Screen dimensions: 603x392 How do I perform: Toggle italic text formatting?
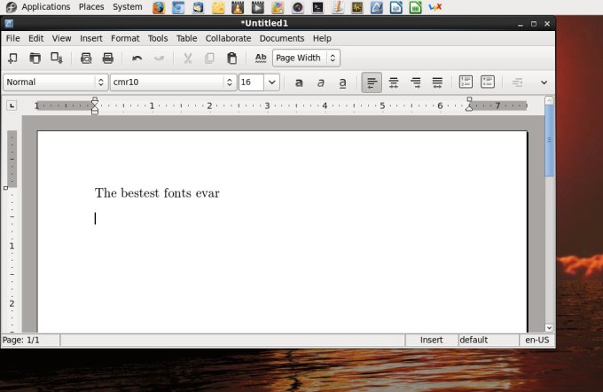tap(321, 82)
